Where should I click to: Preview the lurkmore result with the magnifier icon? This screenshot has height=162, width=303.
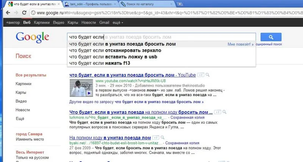(224, 112)
